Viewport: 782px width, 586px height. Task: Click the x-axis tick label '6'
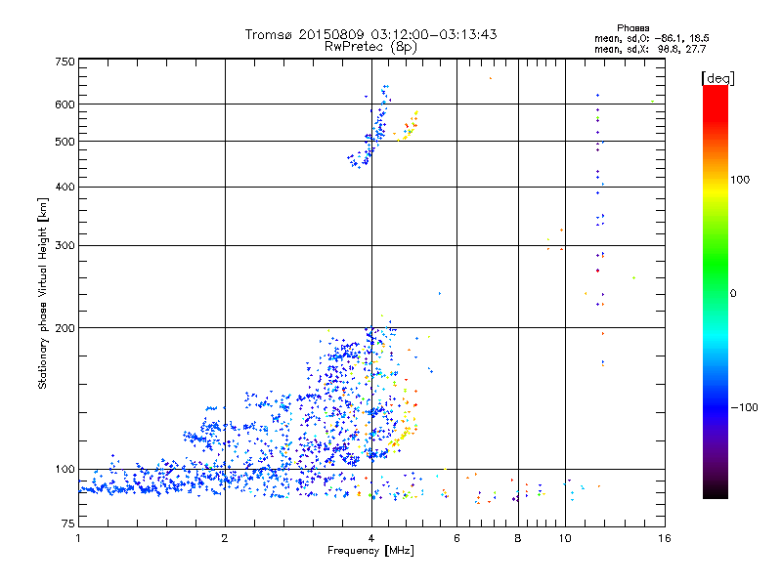[456, 538]
